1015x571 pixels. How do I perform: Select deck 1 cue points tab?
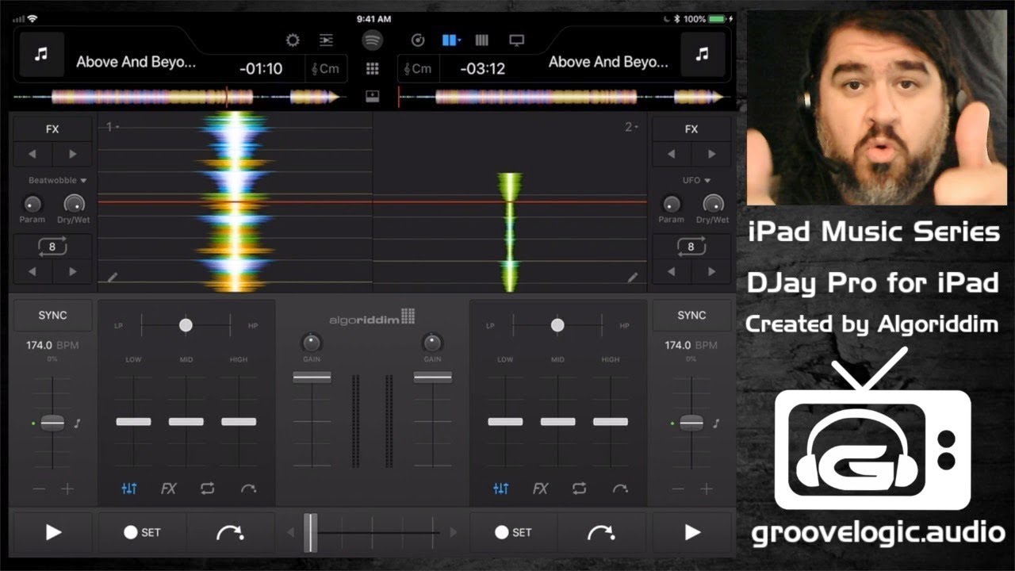tap(247, 489)
